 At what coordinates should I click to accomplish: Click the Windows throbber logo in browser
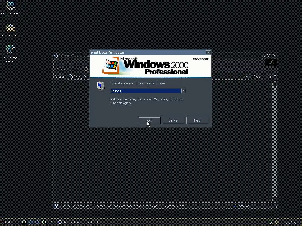(x=271, y=62)
